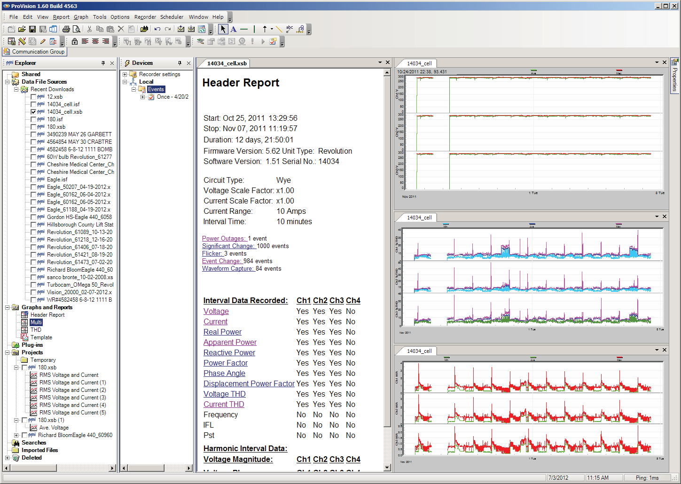Expand the Recorder settings tree node
Screen dimensions: 681x484
click(x=124, y=74)
